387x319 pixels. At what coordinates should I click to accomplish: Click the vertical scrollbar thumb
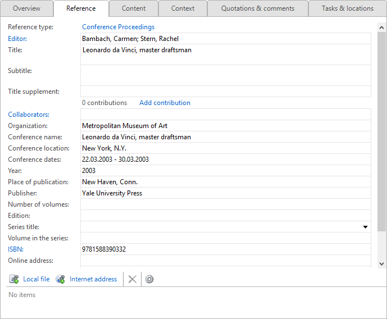click(x=381, y=131)
